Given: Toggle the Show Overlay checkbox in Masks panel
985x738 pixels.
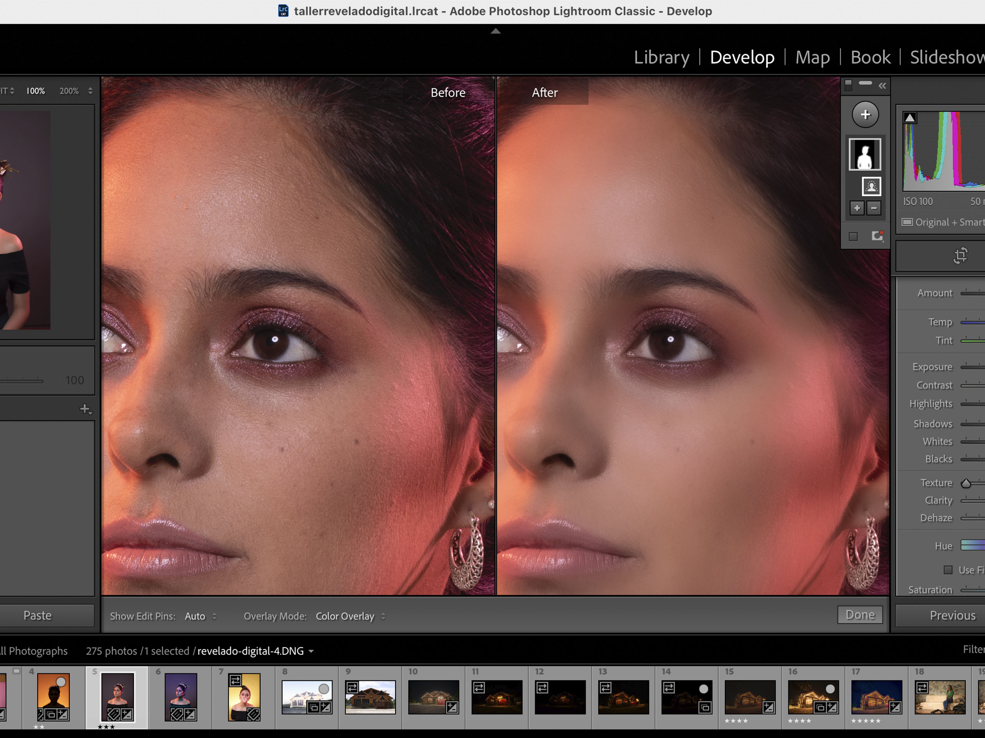Looking at the screenshot, I should coord(853,236).
